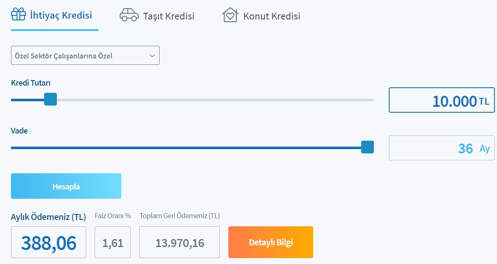Click the Aylık Ödemeniz (TL) label
The height and width of the screenshot is (264, 497).
point(48,217)
